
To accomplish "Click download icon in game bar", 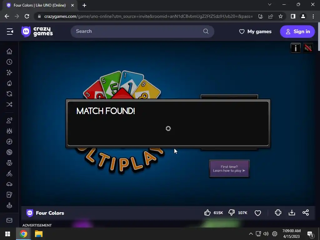I will click(292, 212).
